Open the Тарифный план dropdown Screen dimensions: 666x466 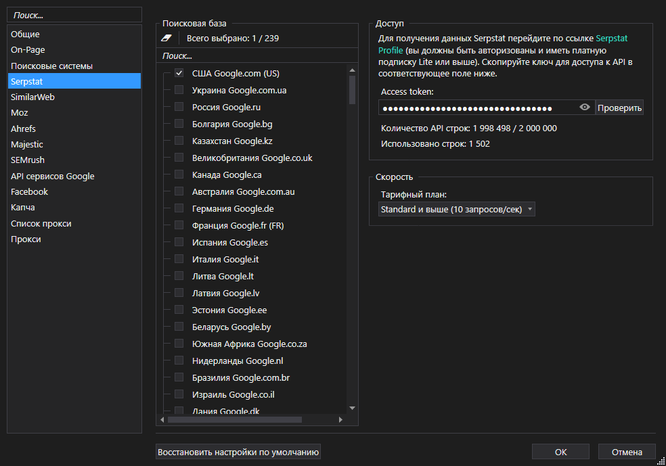coord(456,209)
